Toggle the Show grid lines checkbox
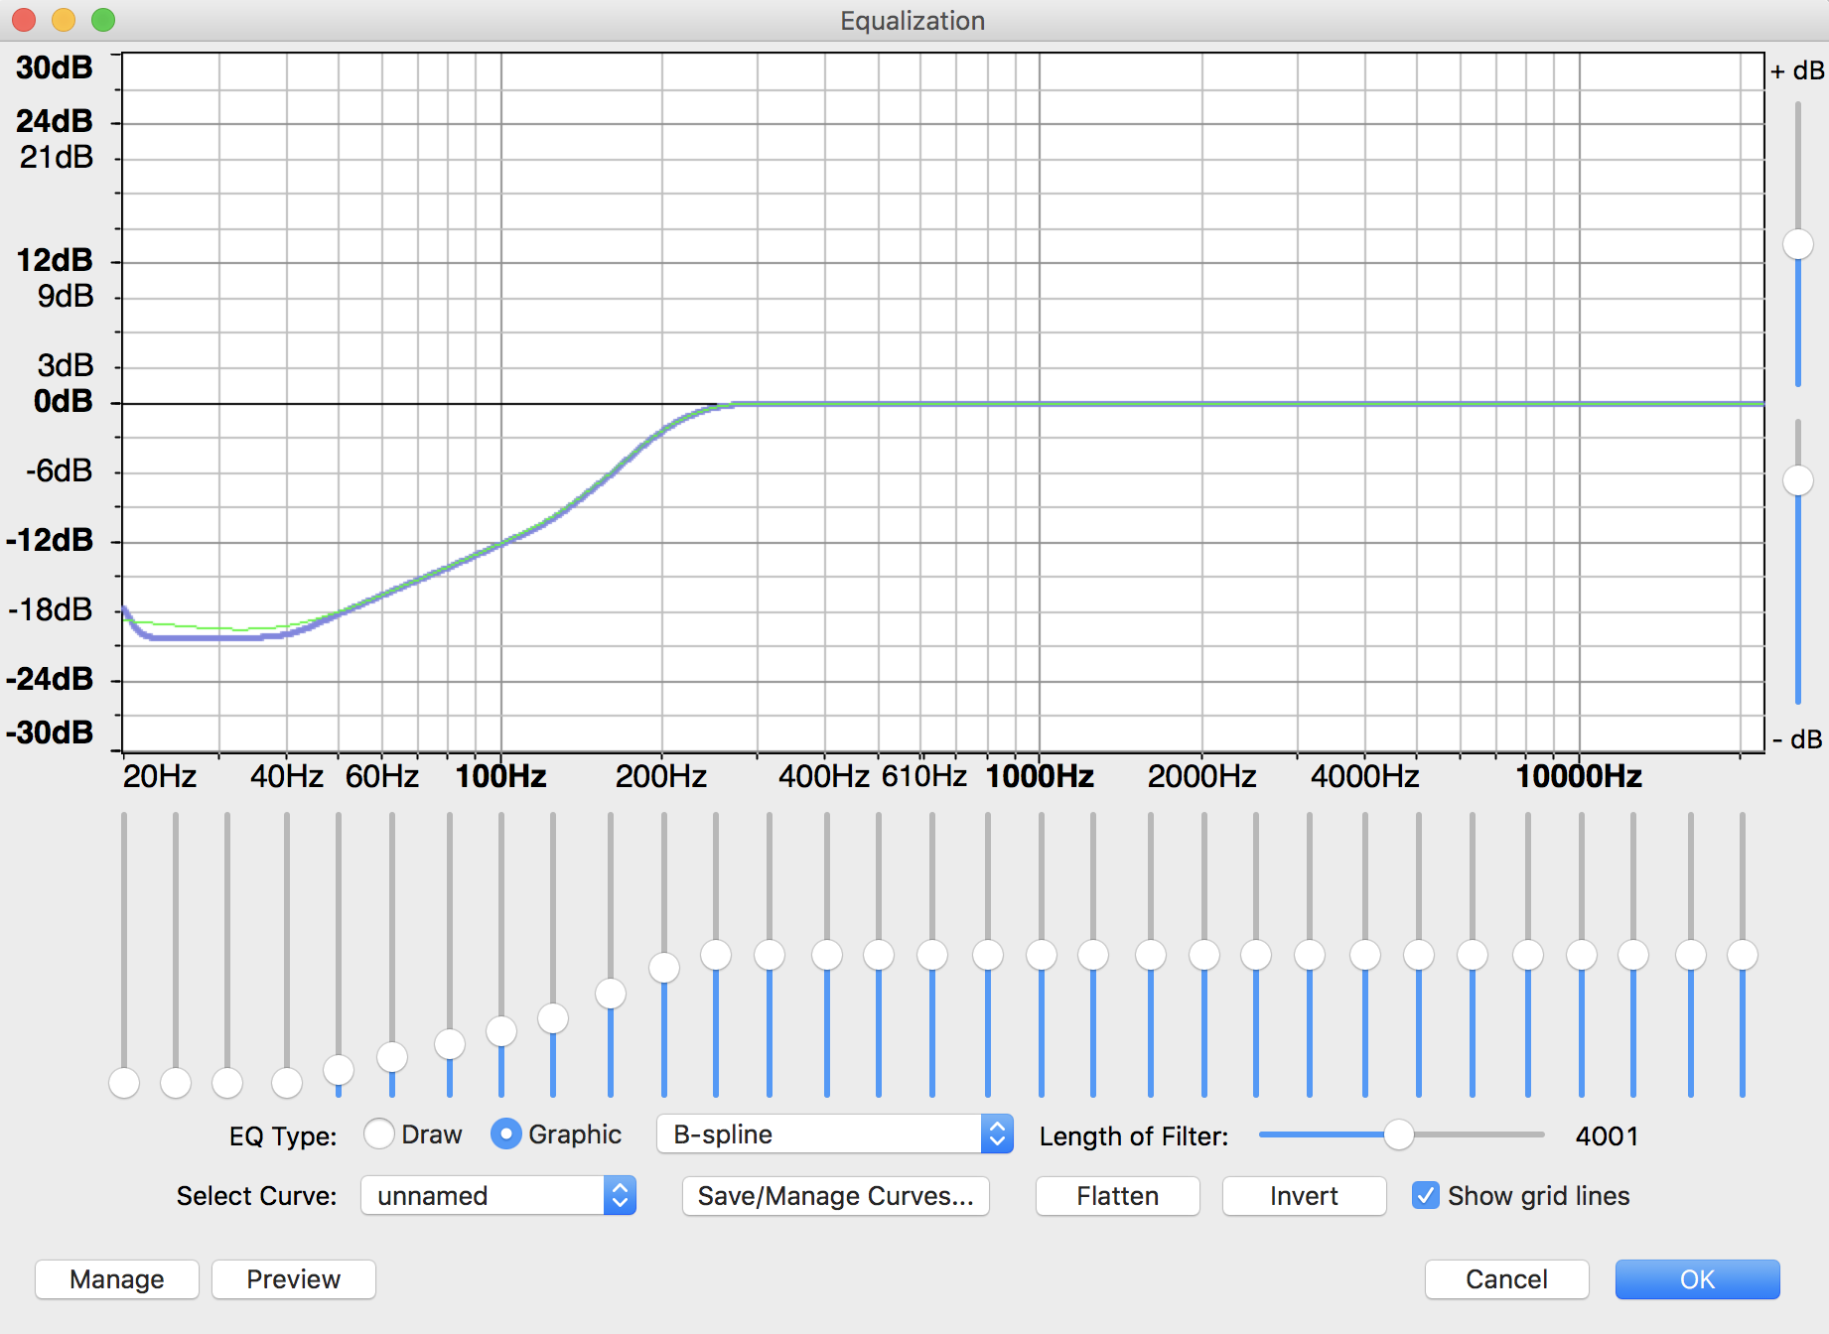Screen dimensions: 1829x1334 tap(1425, 1195)
